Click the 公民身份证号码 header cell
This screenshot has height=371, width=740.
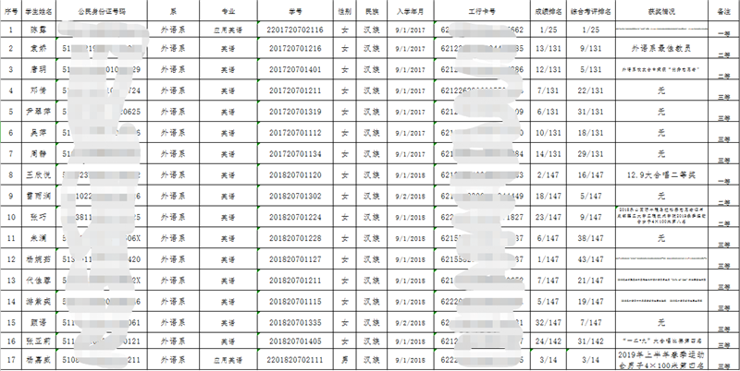pyautogui.click(x=102, y=11)
